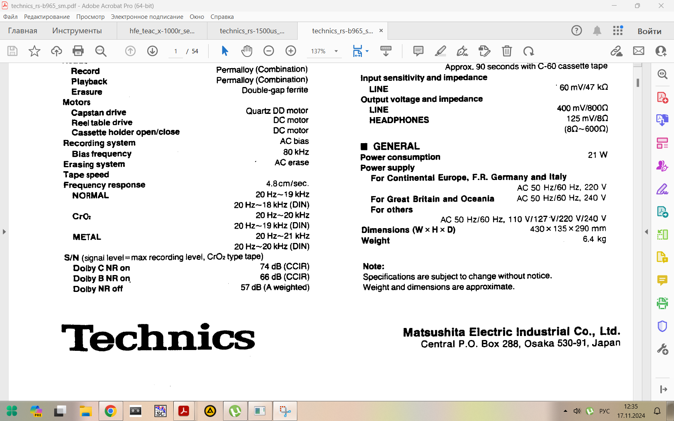Viewport: 674px width, 421px height.
Task: Open the Adobe apps grid
Action: coord(618,30)
